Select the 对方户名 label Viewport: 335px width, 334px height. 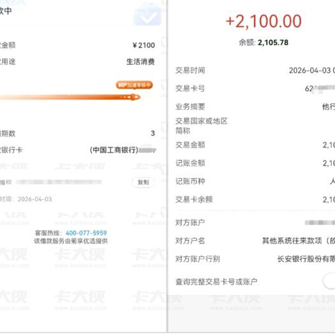[190, 240]
